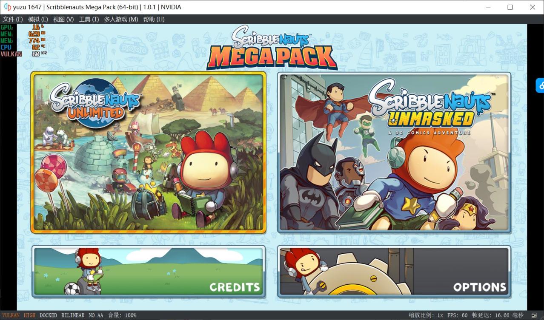Open the 工具 (Tools) menu
The image size is (544, 320).
89,19
